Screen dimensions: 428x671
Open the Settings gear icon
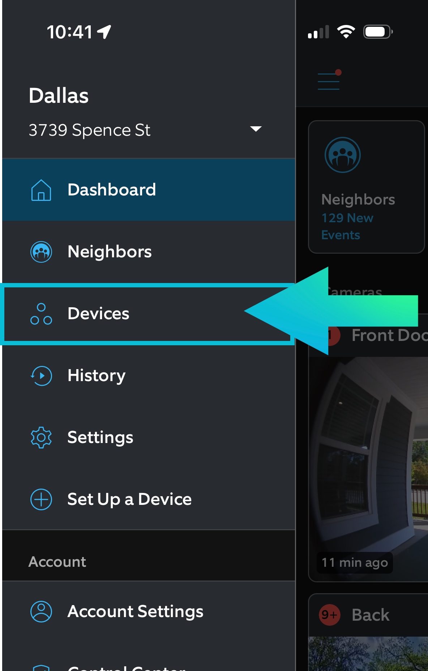click(41, 438)
